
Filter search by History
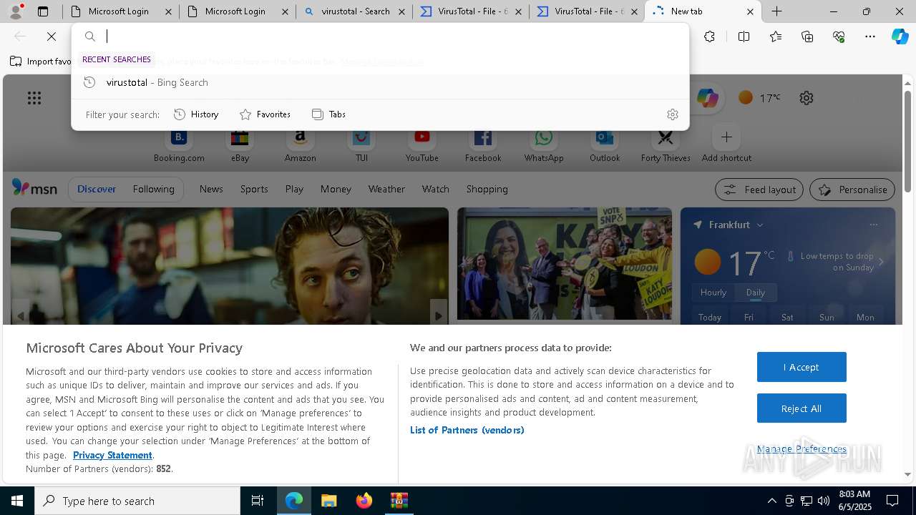197,114
